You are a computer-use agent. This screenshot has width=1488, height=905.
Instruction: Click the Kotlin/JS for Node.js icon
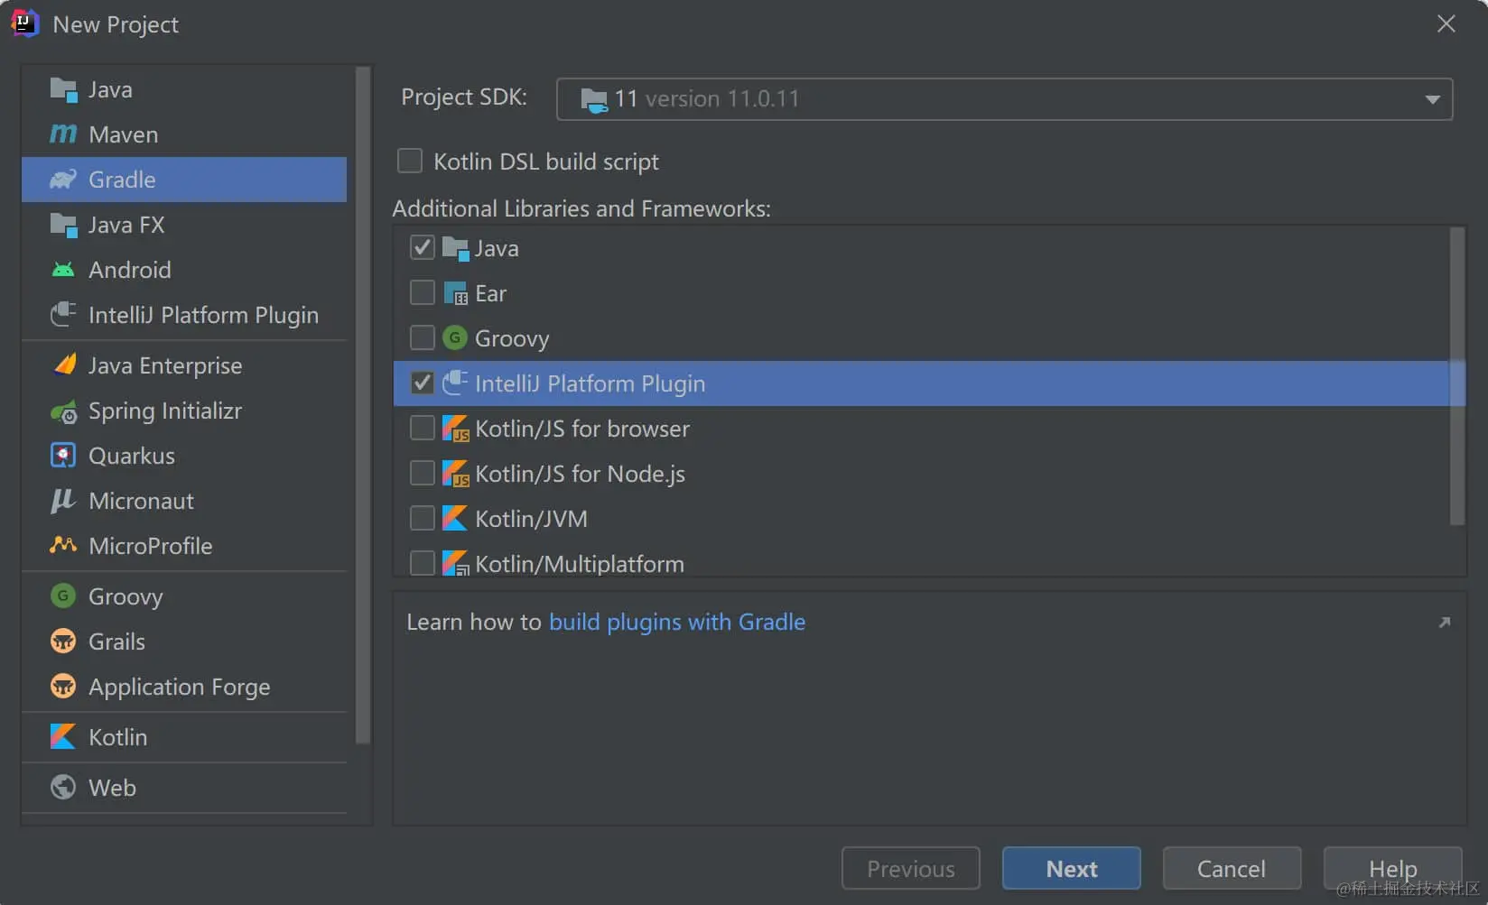[455, 474]
